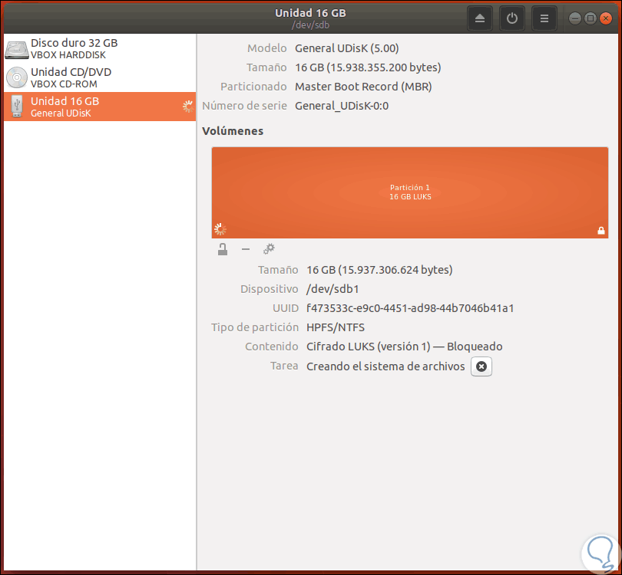This screenshot has height=575, width=622.
Task: Click the Creando el sistema de archivos text
Action: click(385, 366)
